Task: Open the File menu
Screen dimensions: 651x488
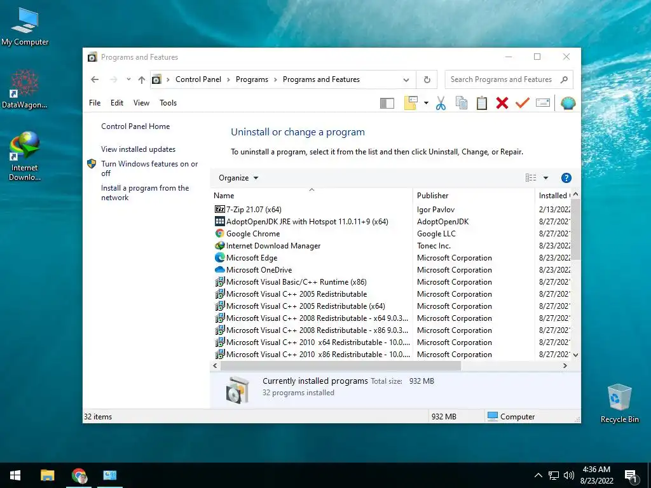Action: 95,103
